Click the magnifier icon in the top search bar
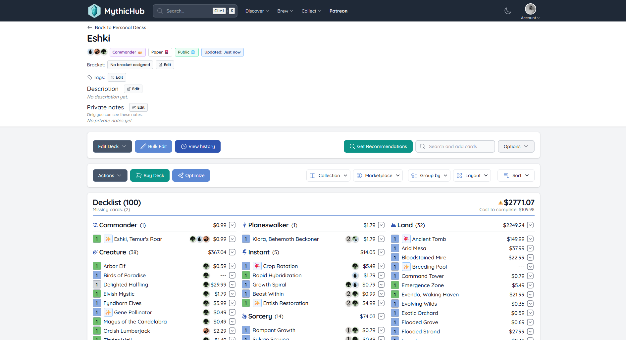626x340 pixels. (x=160, y=11)
